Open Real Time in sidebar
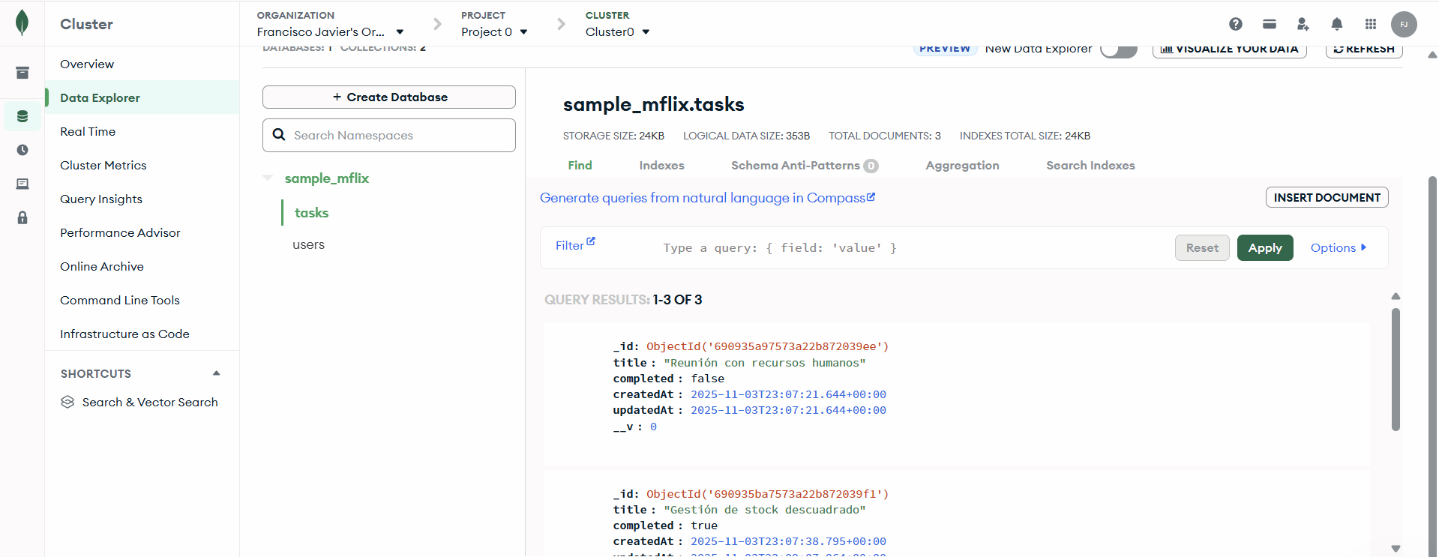1439x557 pixels. coord(142,131)
